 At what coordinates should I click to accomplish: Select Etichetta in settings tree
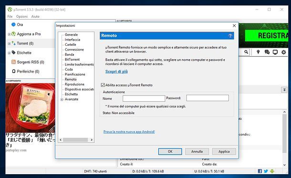[x=71, y=94]
